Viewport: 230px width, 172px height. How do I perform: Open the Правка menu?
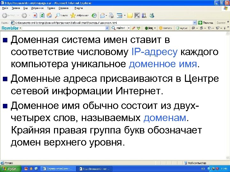pos(16,8)
